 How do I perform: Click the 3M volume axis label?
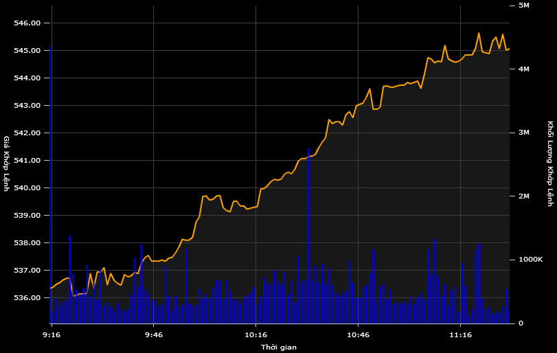[524, 133]
